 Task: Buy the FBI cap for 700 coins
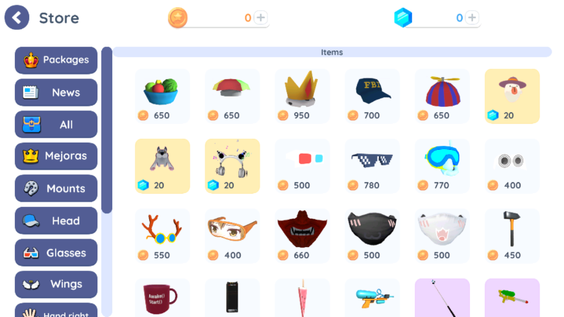click(372, 96)
